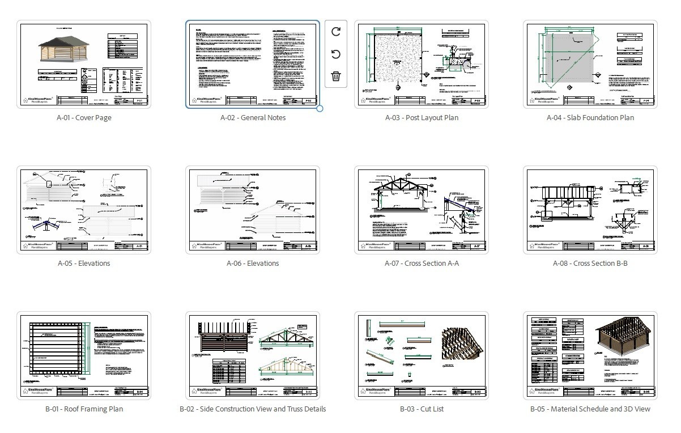Viewport: 681px width, 433px height.
Task: Select the A-02 General Notes thumbnail
Action: point(253,64)
